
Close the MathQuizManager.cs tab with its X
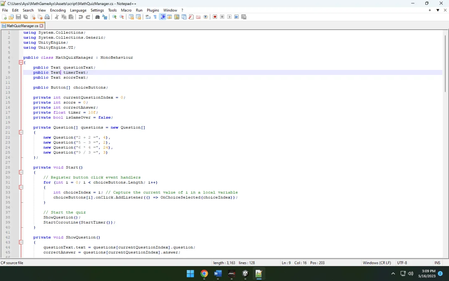point(41,25)
